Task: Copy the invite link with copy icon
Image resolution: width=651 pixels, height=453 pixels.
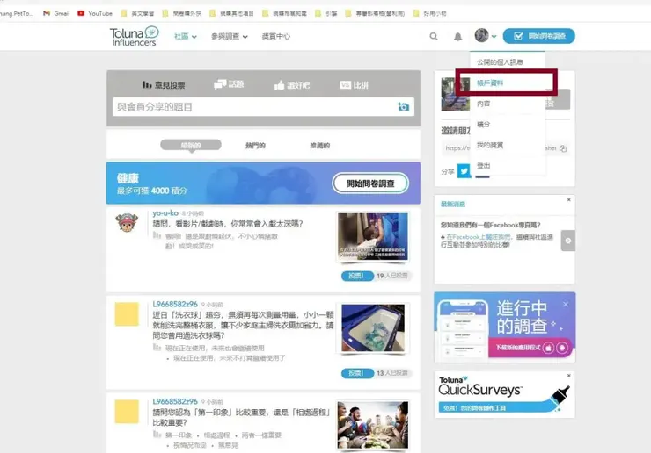Action: (562, 148)
